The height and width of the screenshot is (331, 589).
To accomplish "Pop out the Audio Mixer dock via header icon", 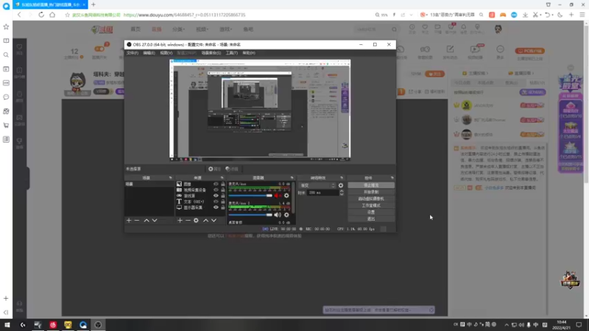I will click(292, 178).
